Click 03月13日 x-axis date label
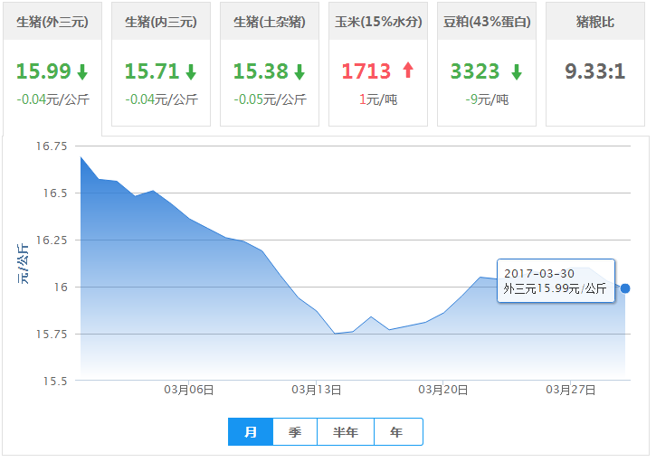This screenshot has height=462, width=656. 317,391
